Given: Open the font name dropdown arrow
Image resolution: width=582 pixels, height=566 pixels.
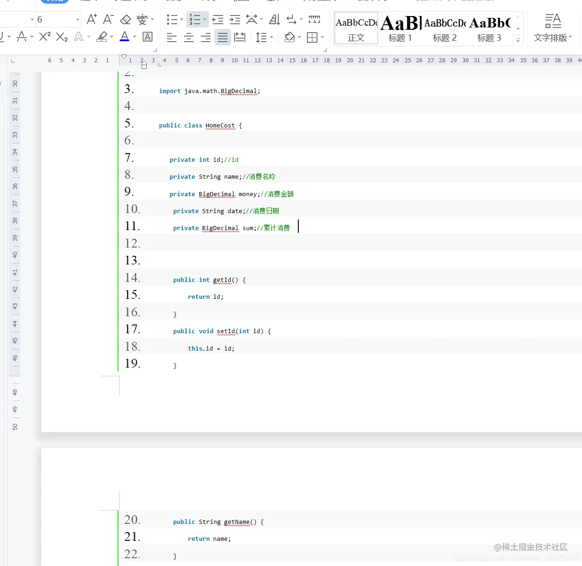Looking at the screenshot, I should tap(32, 20).
